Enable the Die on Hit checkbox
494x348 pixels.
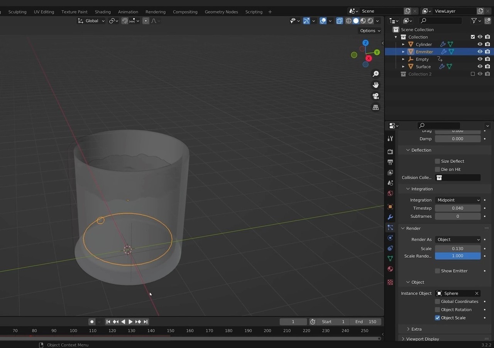tap(437, 169)
